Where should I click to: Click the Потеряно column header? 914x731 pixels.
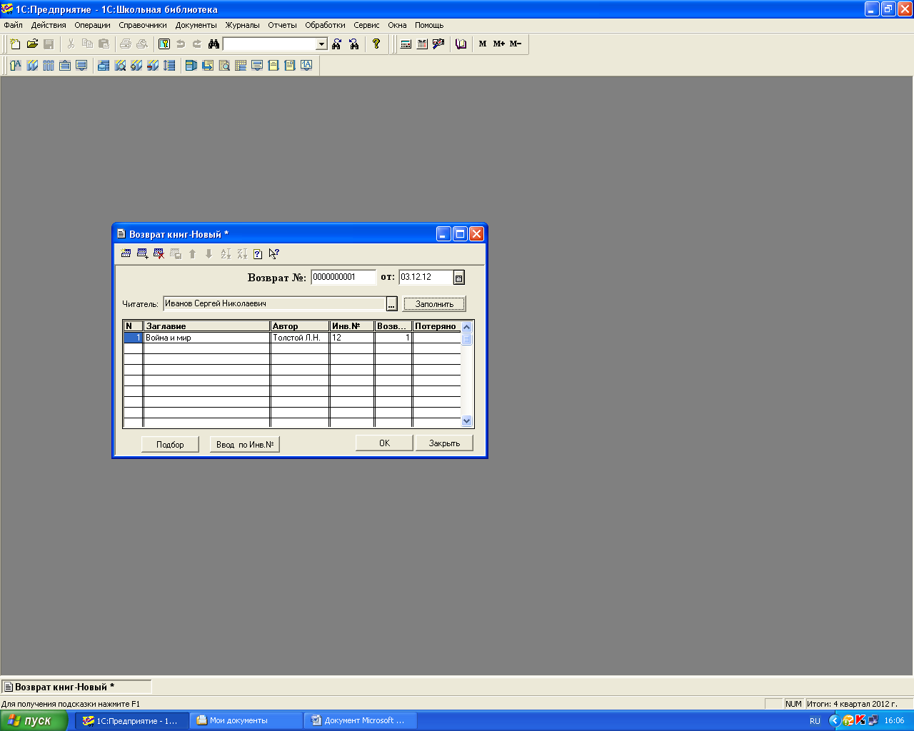(436, 326)
